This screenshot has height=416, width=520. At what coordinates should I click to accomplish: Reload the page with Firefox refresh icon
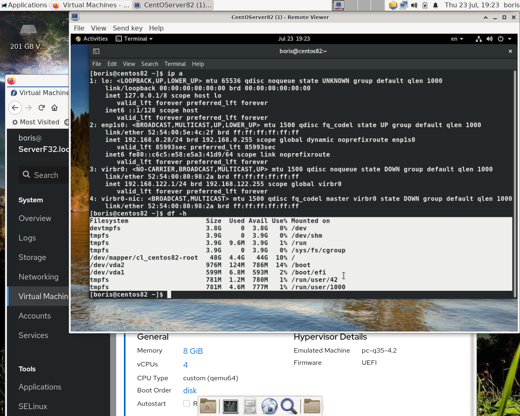41,108
